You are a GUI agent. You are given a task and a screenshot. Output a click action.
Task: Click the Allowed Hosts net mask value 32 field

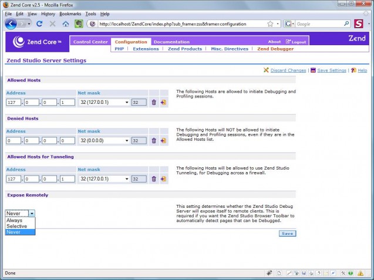click(x=139, y=102)
